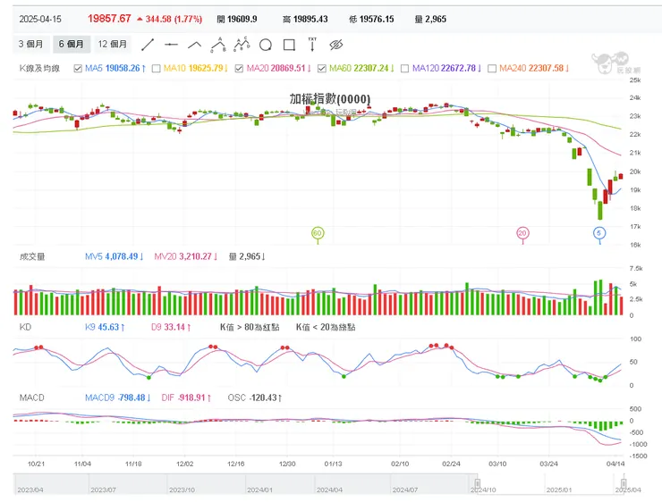Uncheck the MA60 moving average checkbox
The width and height of the screenshot is (662, 502).
point(322,68)
